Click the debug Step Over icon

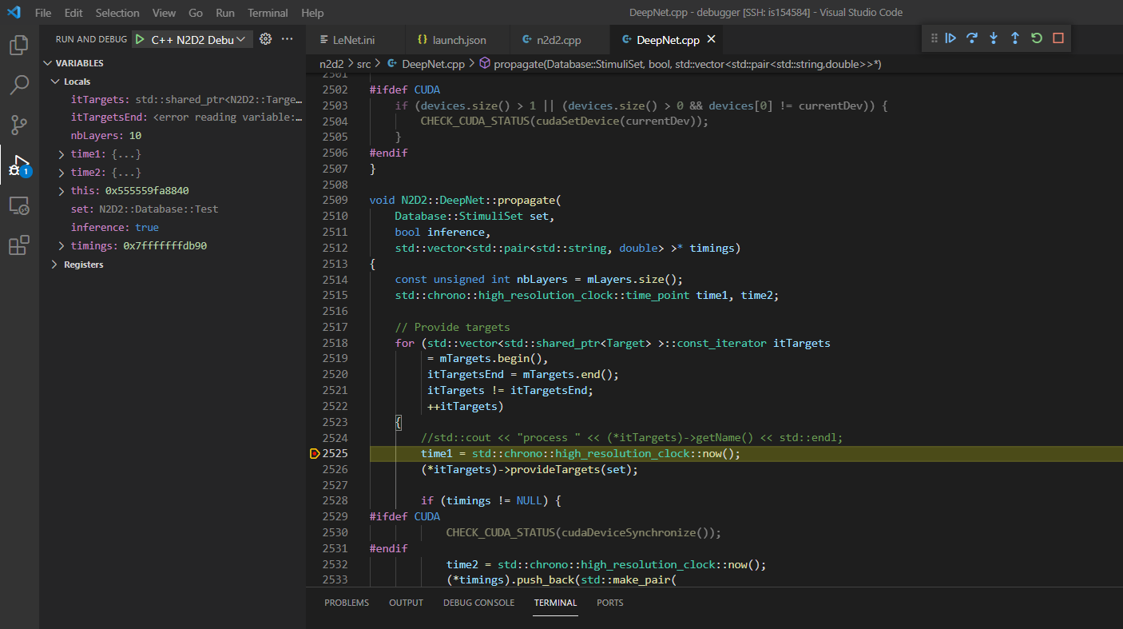[x=972, y=38]
